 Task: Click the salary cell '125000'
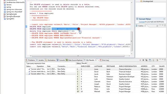(x=162, y=81)
